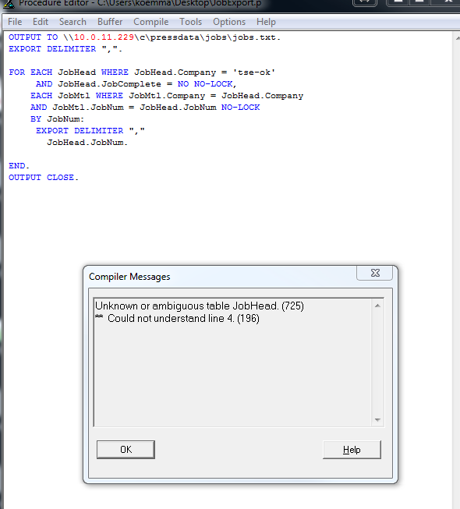This screenshot has height=509, width=460.
Task: Open the Edit menu
Action: click(41, 22)
